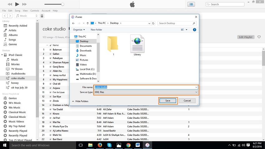Open the Controls menu
The height and width of the screenshot is (149, 265).
pyautogui.click(x=35, y=11)
